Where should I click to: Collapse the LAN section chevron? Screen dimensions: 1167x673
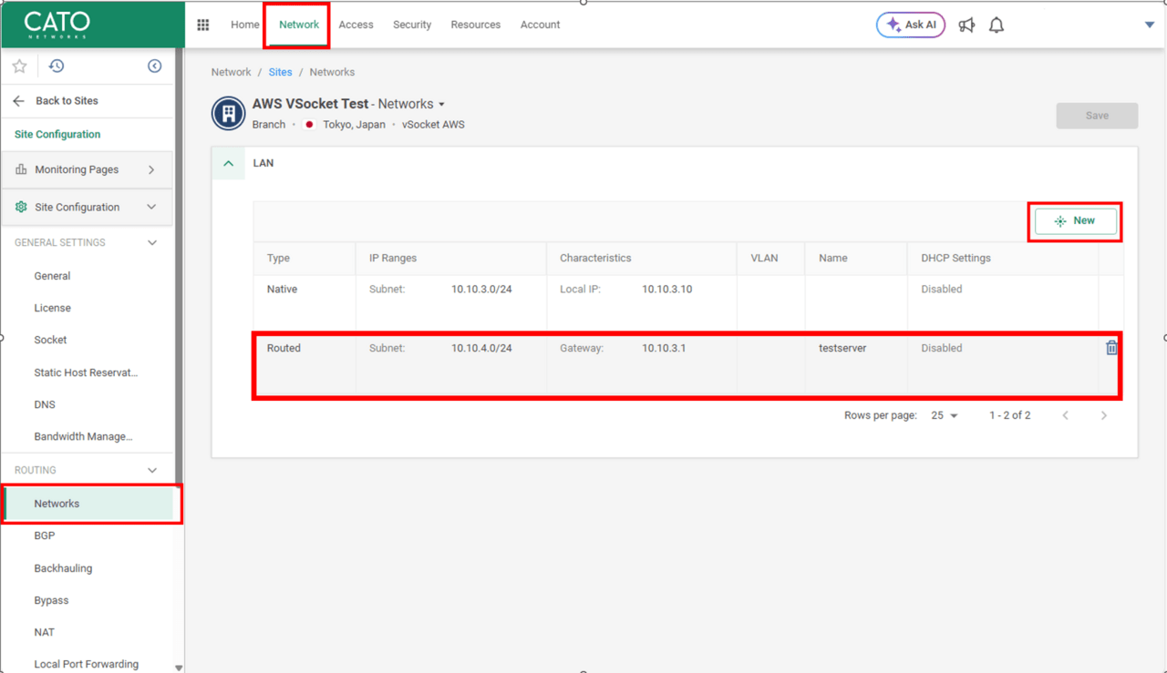[x=229, y=164]
